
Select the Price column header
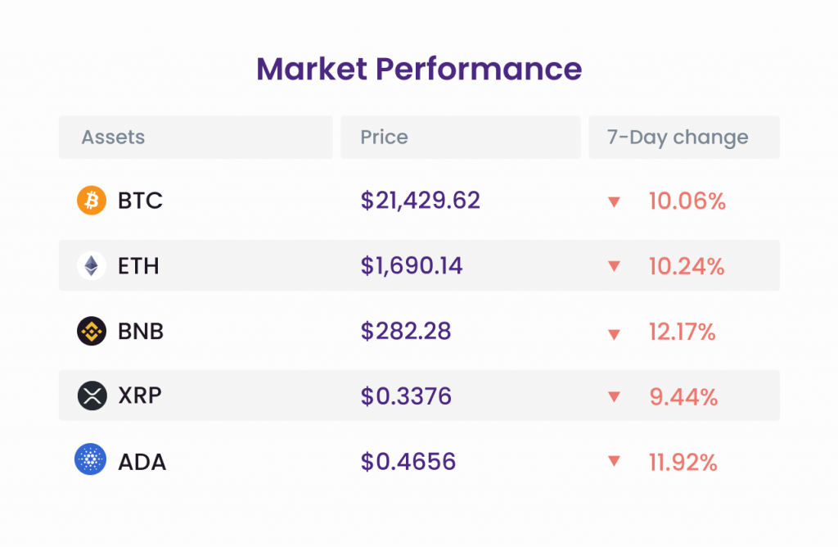coord(460,138)
